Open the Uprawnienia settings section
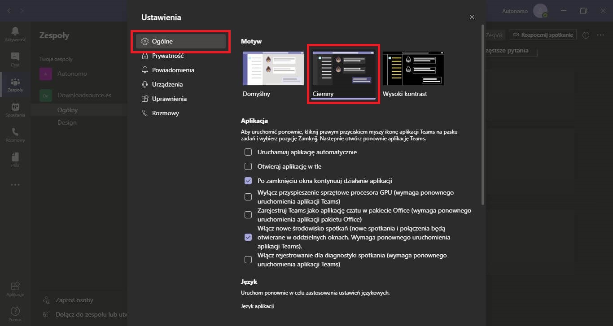The height and width of the screenshot is (326, 613). (181, 99)
